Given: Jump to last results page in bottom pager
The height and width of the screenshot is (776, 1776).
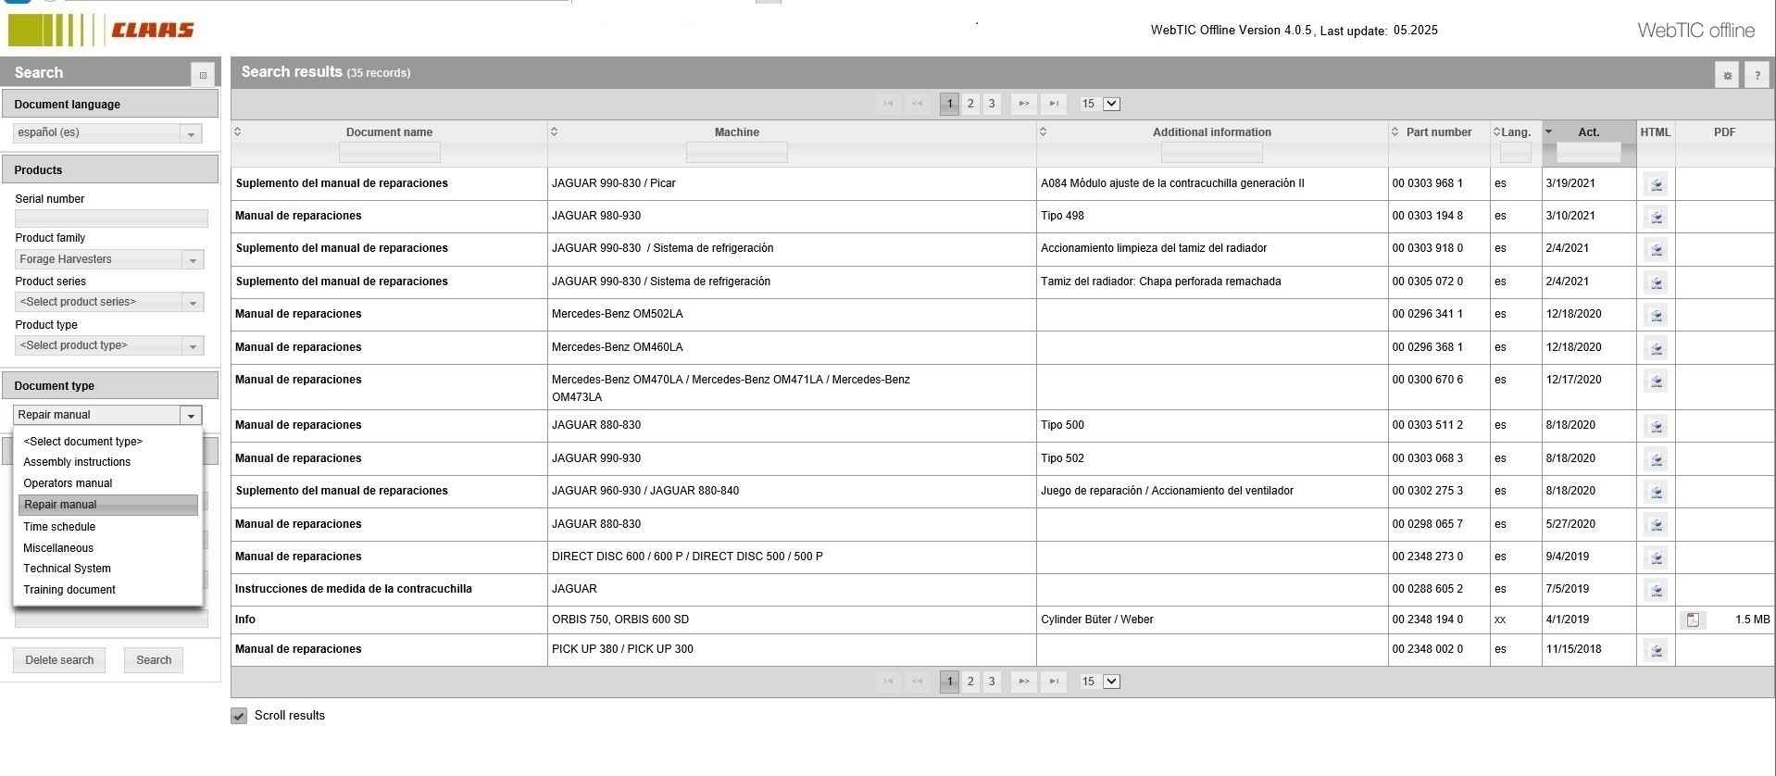Looking at the screenshot, I should pos(1054,682).
